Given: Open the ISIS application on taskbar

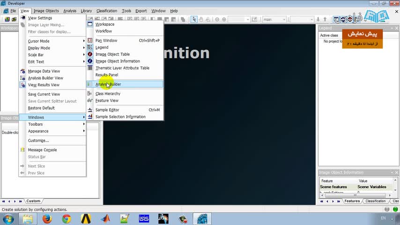Looking at the screenshot, I should coord(144,218).
